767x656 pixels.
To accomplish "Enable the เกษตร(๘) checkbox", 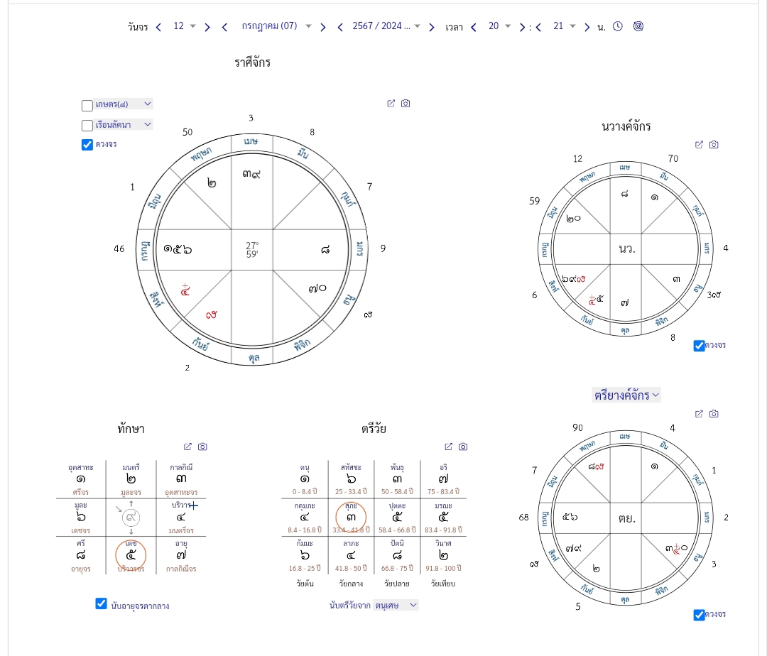I will [87, 106].
